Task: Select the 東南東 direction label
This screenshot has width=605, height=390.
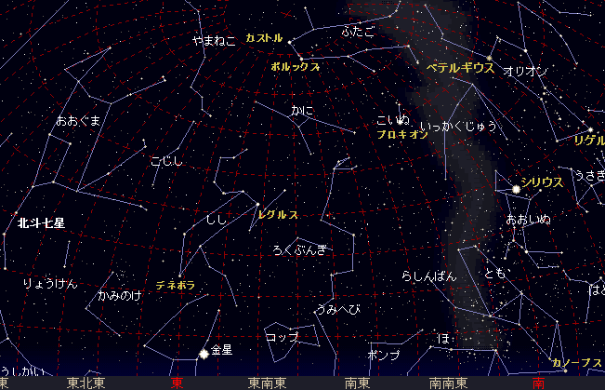Action: [267, 382]
